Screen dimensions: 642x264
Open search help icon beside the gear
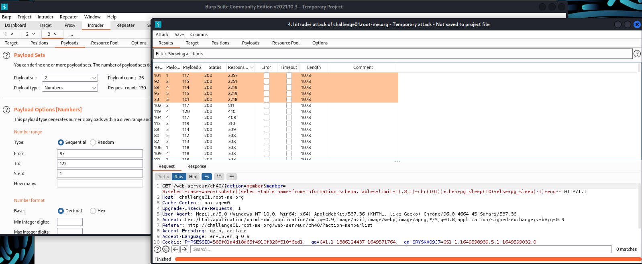(157, 249)
